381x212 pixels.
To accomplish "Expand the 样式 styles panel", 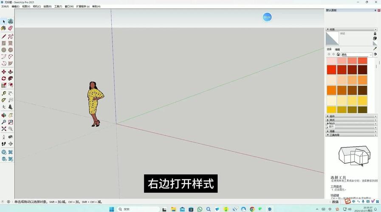I will 351,120.
